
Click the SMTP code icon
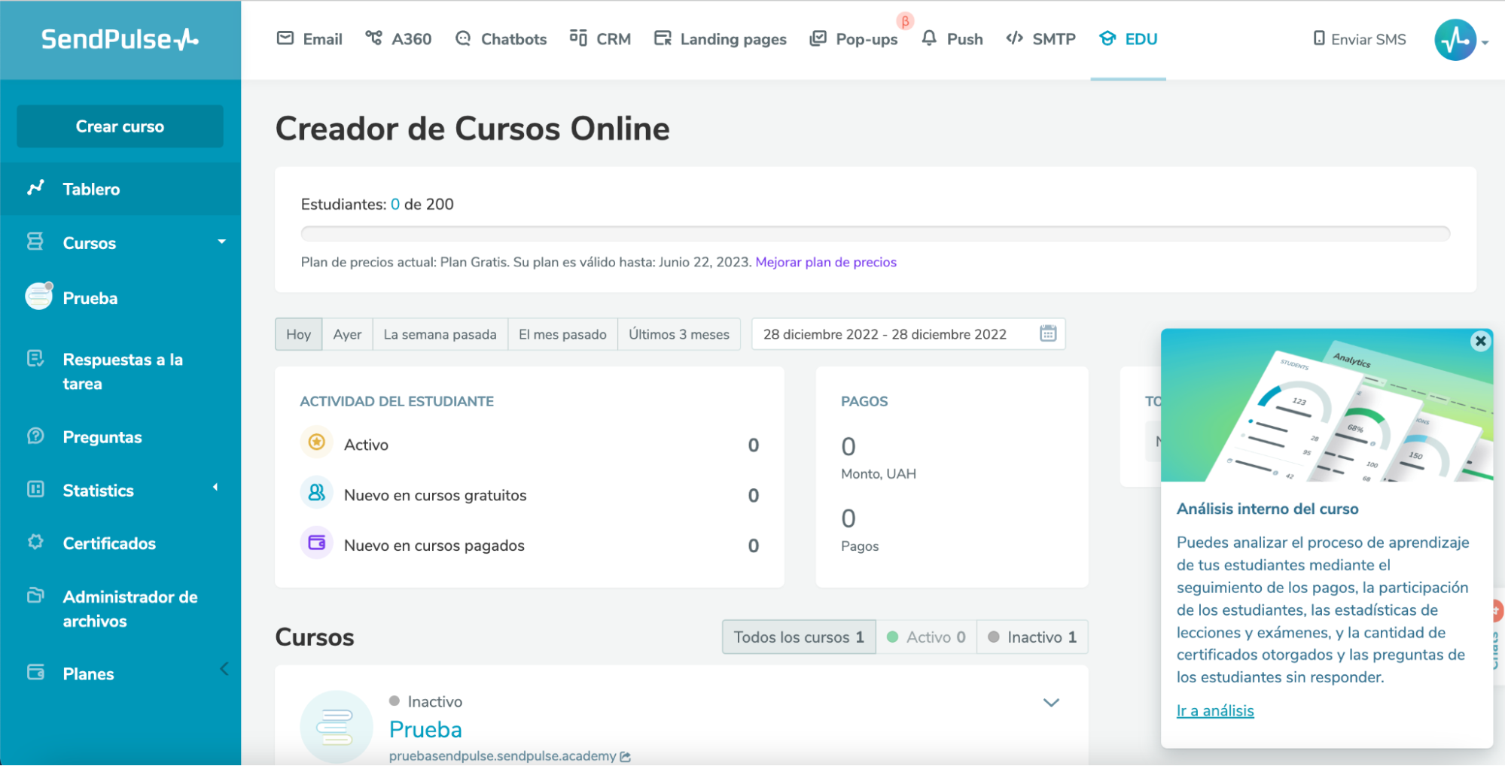(1014, 38)
